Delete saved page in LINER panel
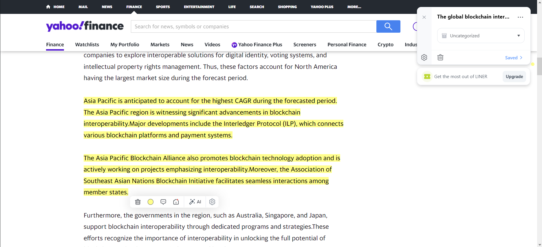 point(440,57)
